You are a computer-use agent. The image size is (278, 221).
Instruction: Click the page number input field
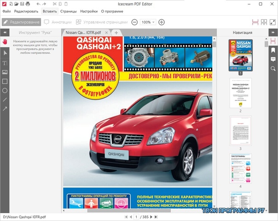pyautogui.click(x=136, y=217)
